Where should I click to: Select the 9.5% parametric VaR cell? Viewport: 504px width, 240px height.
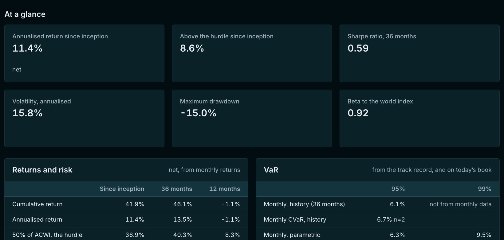pos(484,235)
